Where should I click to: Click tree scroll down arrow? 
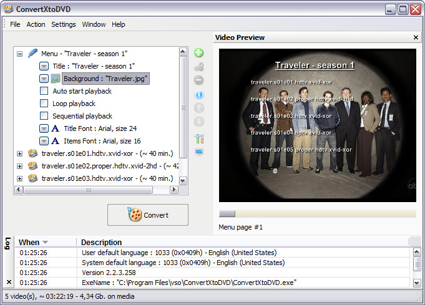[x=183, y=181]
